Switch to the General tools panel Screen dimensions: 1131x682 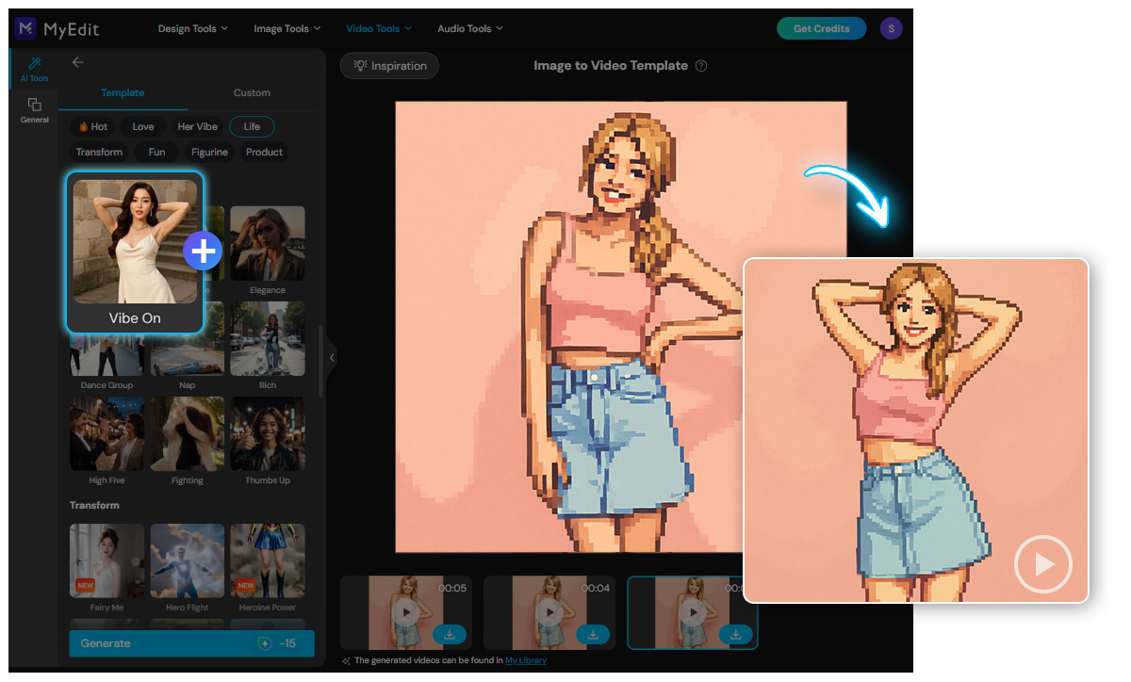34,110
